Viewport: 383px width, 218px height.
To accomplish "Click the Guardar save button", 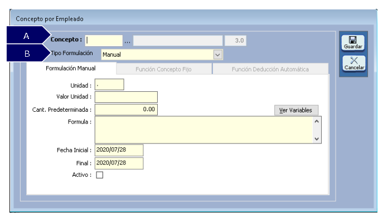I will (x=353, y=43).
